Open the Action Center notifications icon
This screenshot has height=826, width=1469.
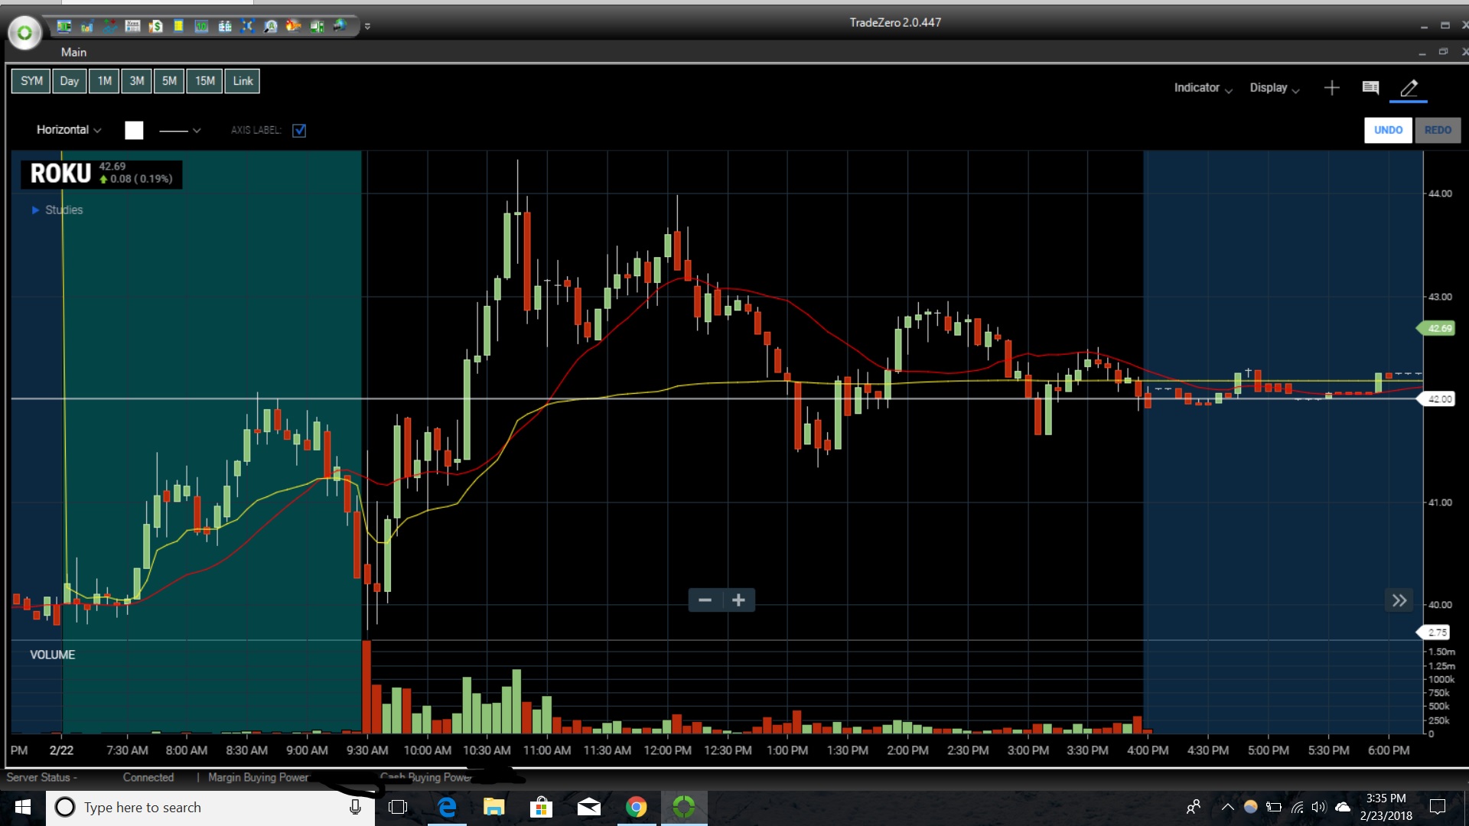pos(1438,808)
